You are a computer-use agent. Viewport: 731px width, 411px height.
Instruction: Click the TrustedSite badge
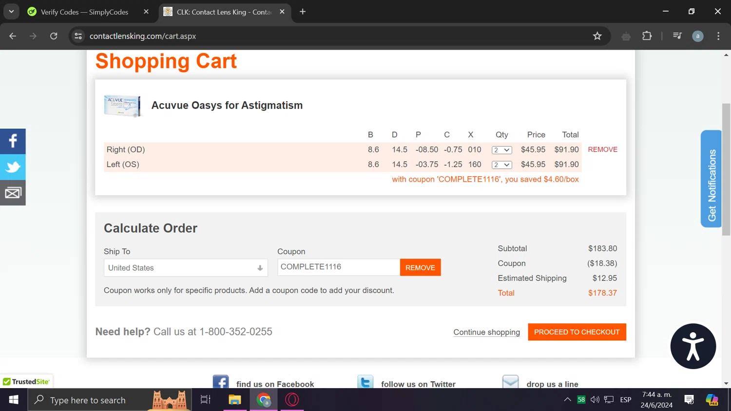(26, 382)
